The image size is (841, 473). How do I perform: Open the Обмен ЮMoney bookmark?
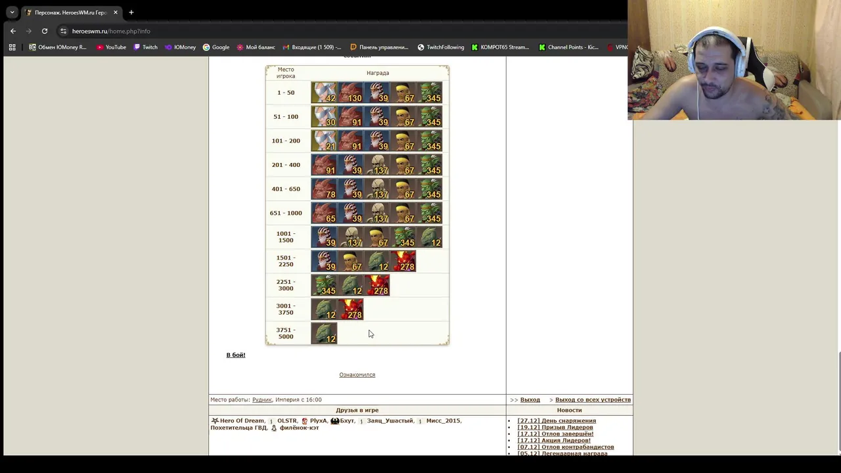click(x=58, y=47)
